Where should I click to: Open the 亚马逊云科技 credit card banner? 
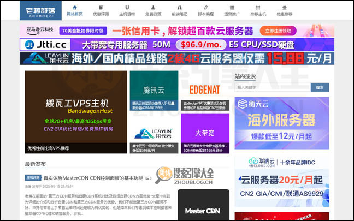pyautogui.click(x=177, y=31)
